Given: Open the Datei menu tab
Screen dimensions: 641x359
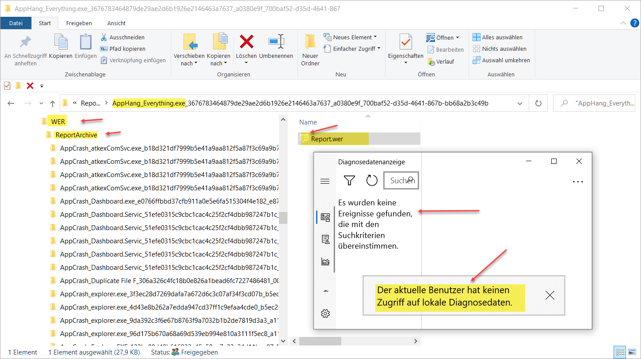Looking at the screenshot, I should 15,23.
